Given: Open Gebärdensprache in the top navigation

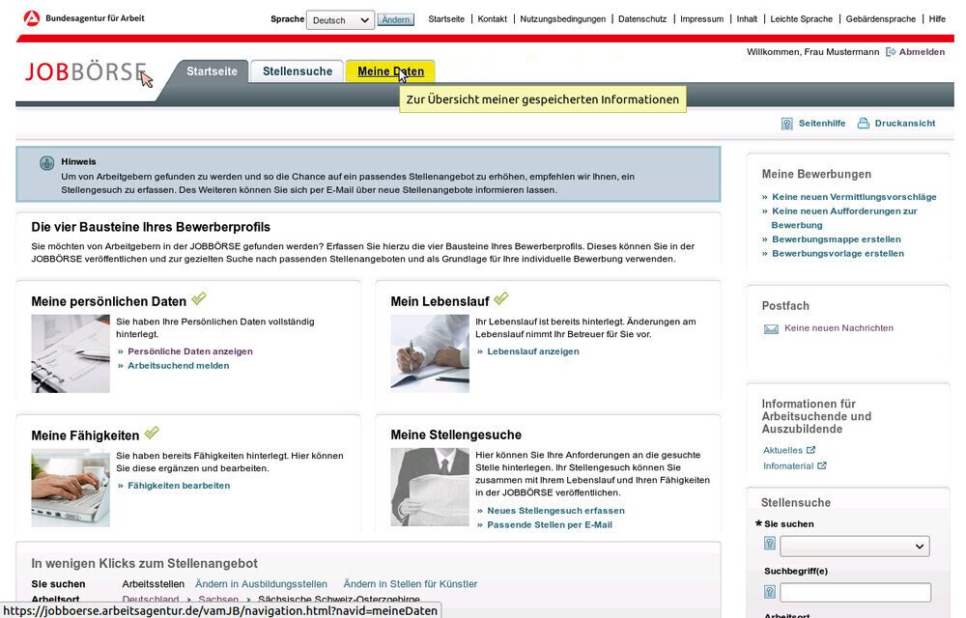Looking at the screenshot, I should pos(880,19).
